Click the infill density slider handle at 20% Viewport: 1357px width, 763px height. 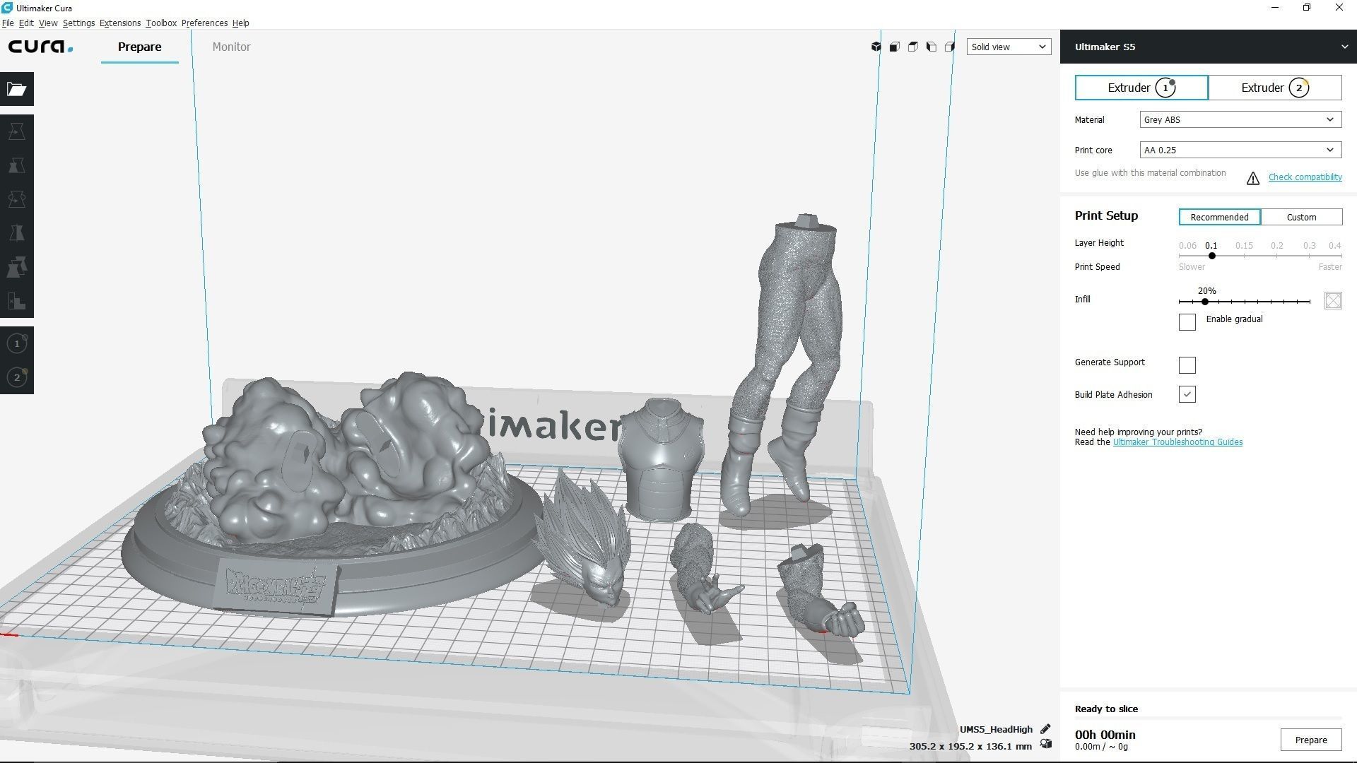[1205, 302]
